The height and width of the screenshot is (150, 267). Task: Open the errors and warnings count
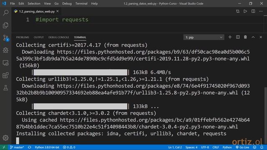[x=69, y=147]
